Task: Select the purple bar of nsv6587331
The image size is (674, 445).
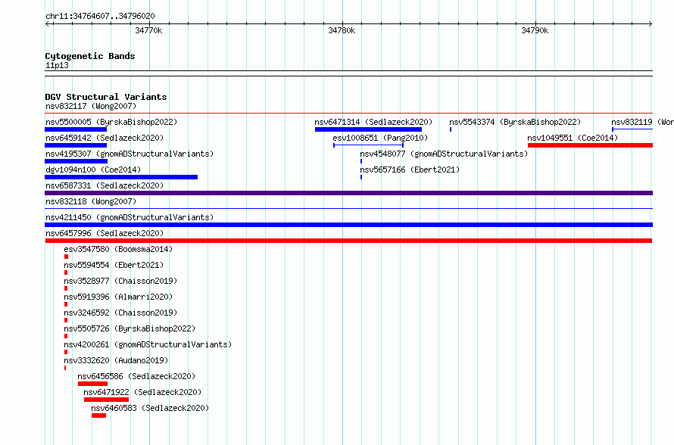Action: click(348, 193)
